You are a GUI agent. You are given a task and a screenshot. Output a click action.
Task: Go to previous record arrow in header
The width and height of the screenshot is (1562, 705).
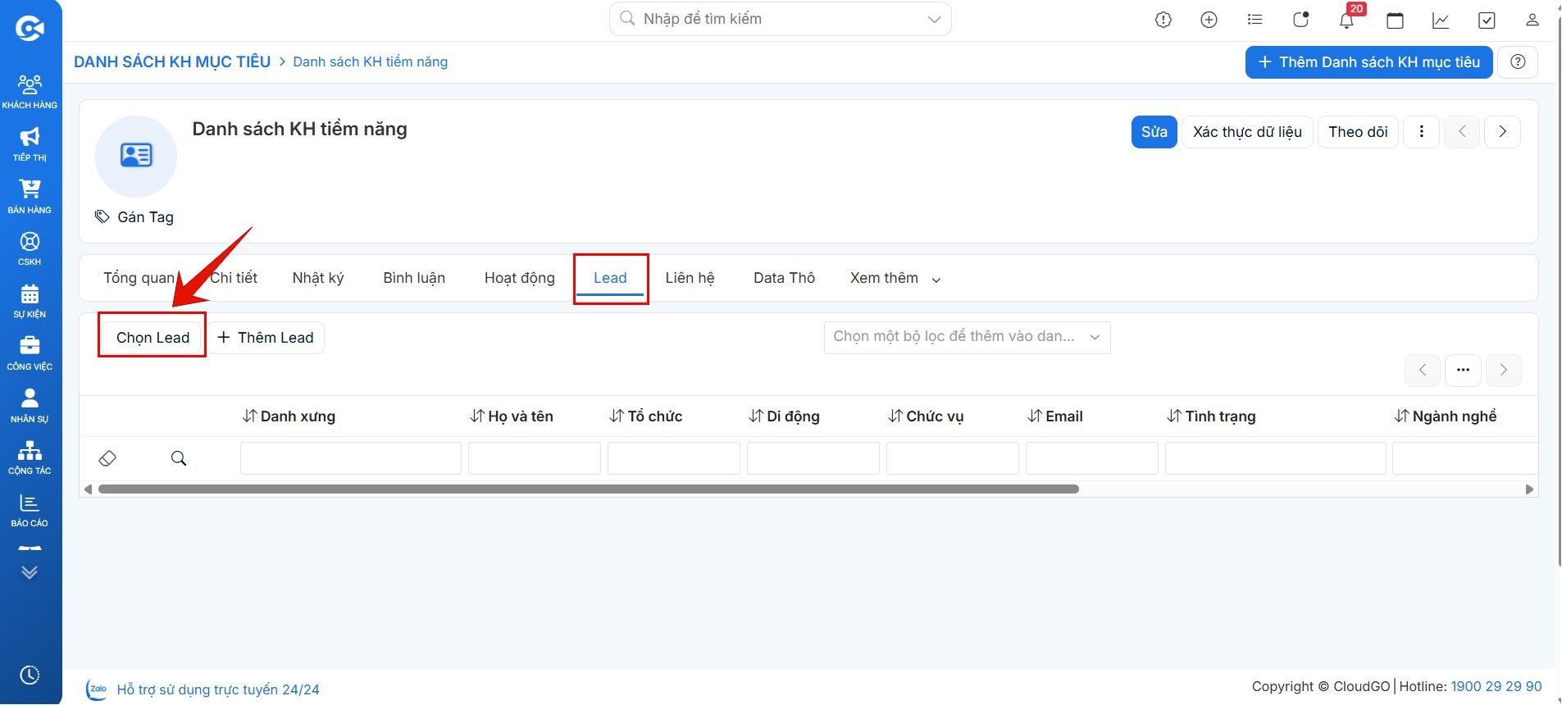(1462, 131)
